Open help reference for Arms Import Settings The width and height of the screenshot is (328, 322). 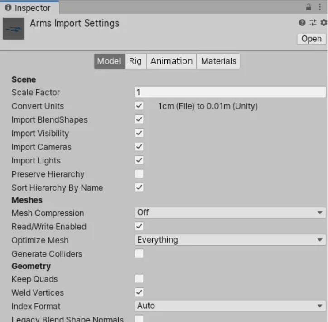point(302,23)
